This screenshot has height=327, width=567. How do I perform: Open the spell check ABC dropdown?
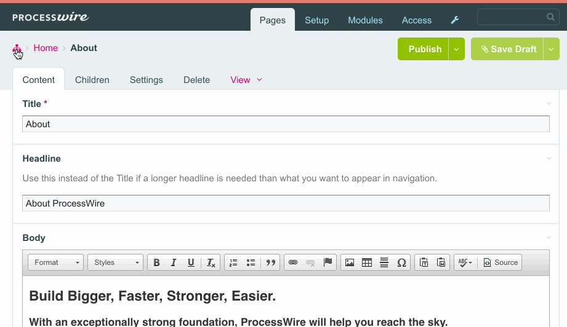(x=465, y=262)
